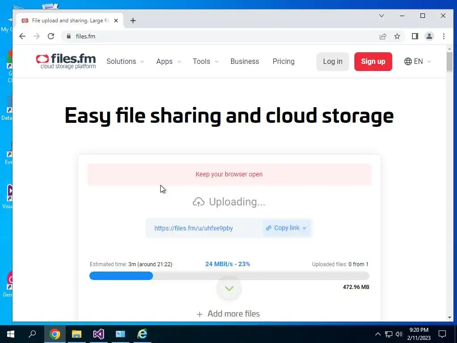457x343 pixels.
Task: Open the notification center icon
Action: [442, 334]
